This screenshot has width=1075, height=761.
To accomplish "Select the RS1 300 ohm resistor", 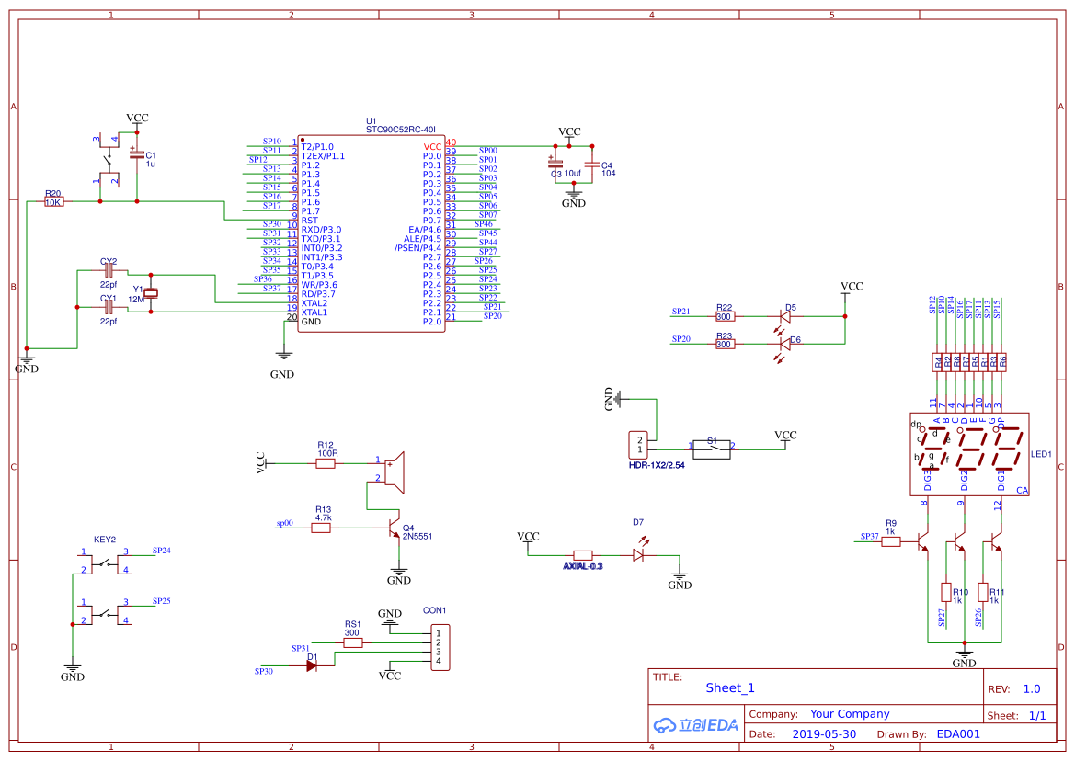I will [352, 643].
